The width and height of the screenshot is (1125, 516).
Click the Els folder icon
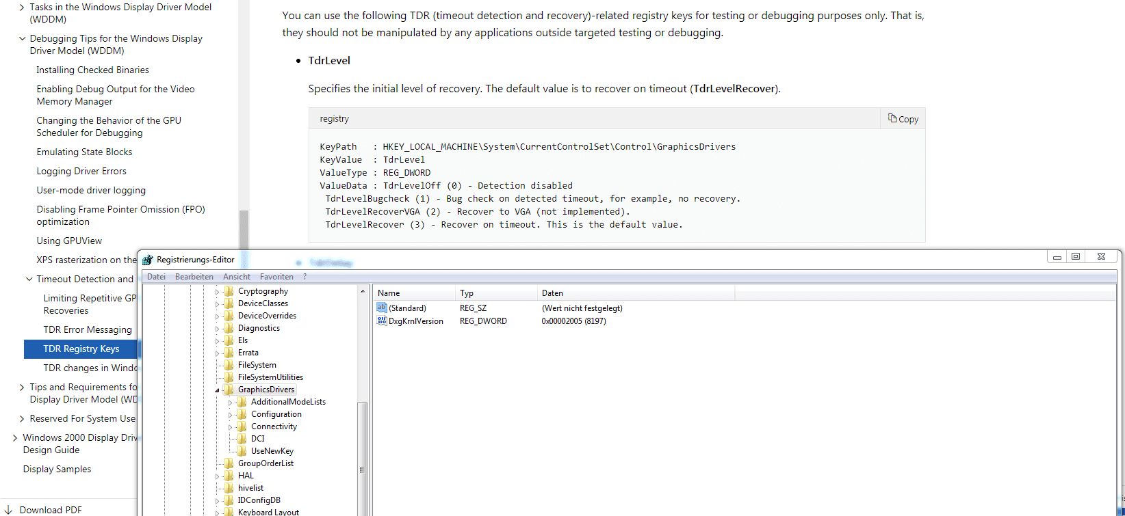[229, 340]
